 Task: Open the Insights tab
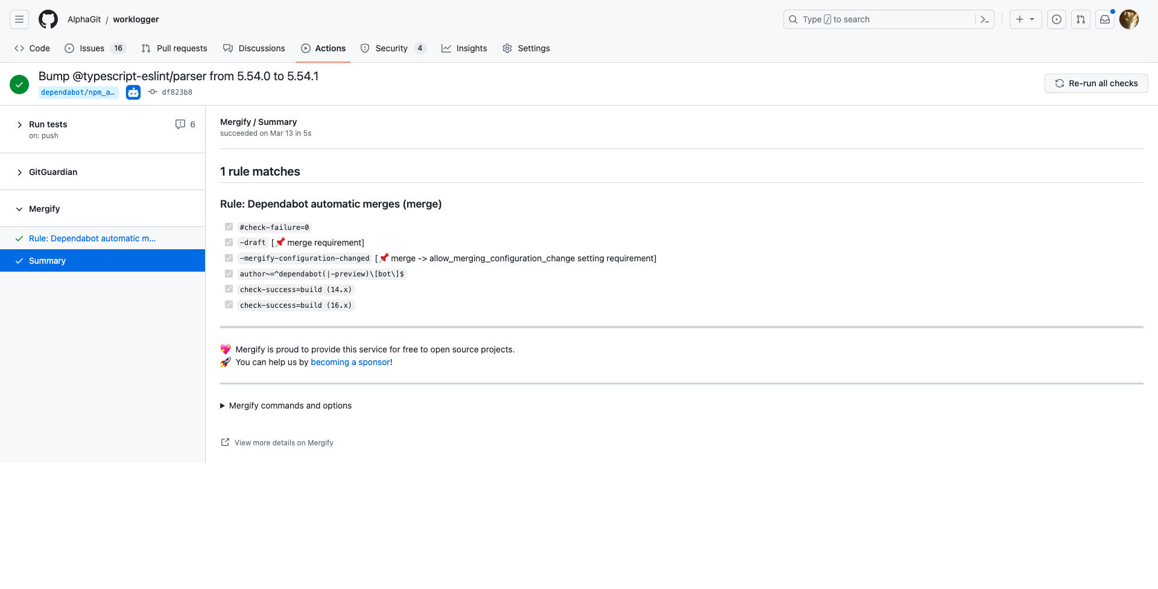click(x=464, y=48)
